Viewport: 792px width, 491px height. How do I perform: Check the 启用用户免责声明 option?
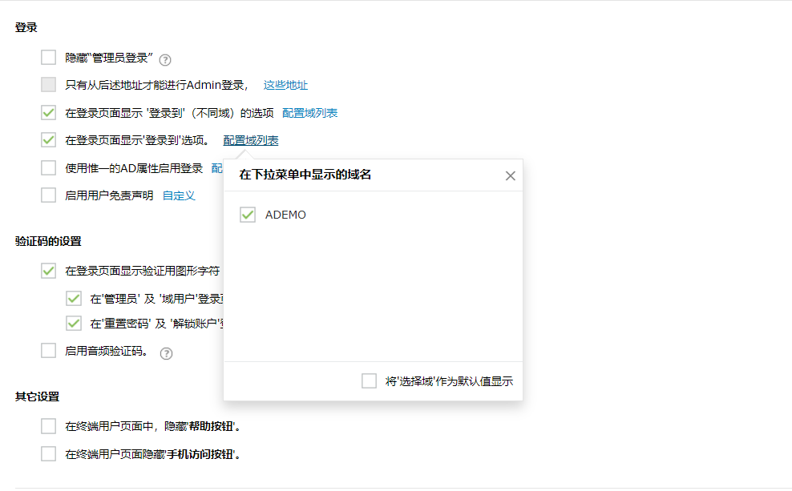click(x=47, y=195)
